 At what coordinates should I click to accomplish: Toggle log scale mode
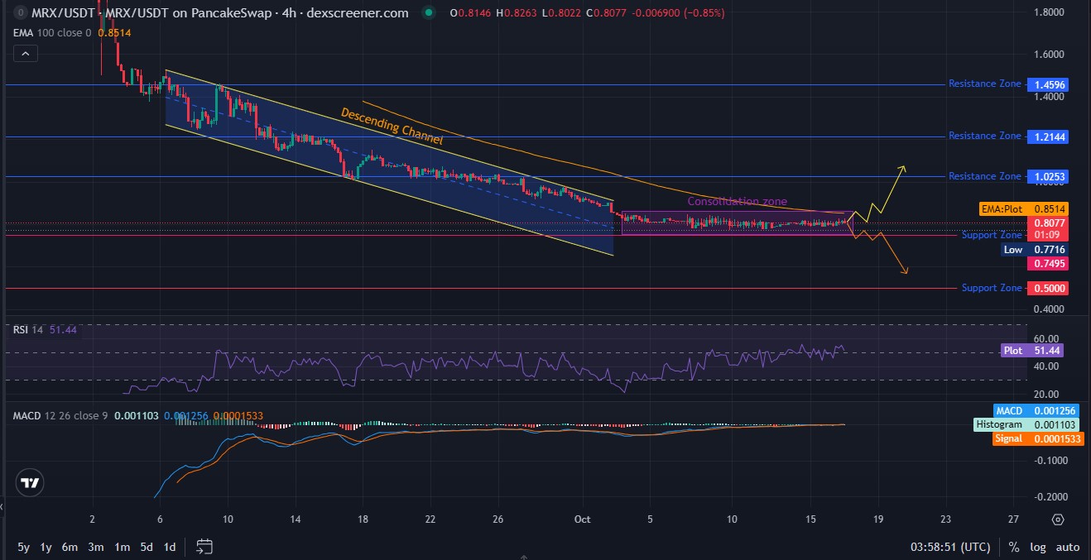(1037, 547)
